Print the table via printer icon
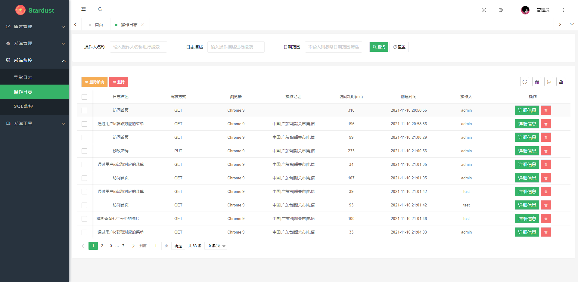578x282 pixels. [x=549, y=82]
